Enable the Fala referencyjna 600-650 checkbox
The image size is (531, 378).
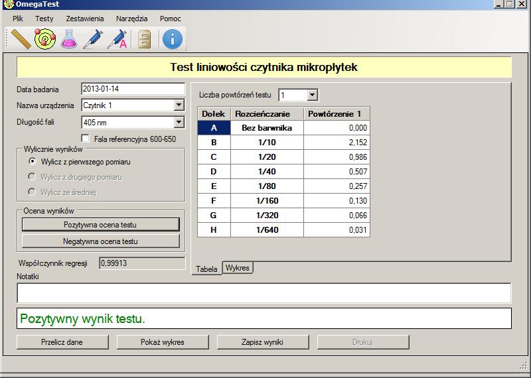click(85, 139)
